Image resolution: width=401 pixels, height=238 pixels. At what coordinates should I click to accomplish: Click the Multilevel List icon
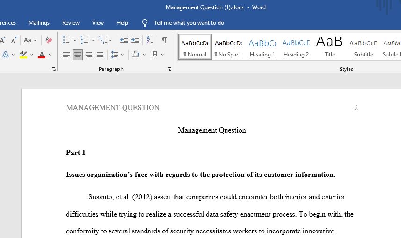click(103, 40)
